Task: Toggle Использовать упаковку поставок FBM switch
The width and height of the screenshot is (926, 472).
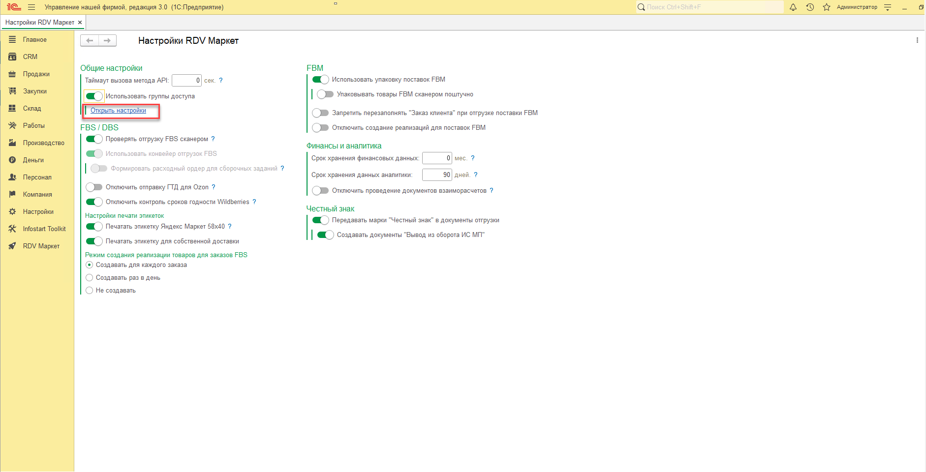Action: 320,80
